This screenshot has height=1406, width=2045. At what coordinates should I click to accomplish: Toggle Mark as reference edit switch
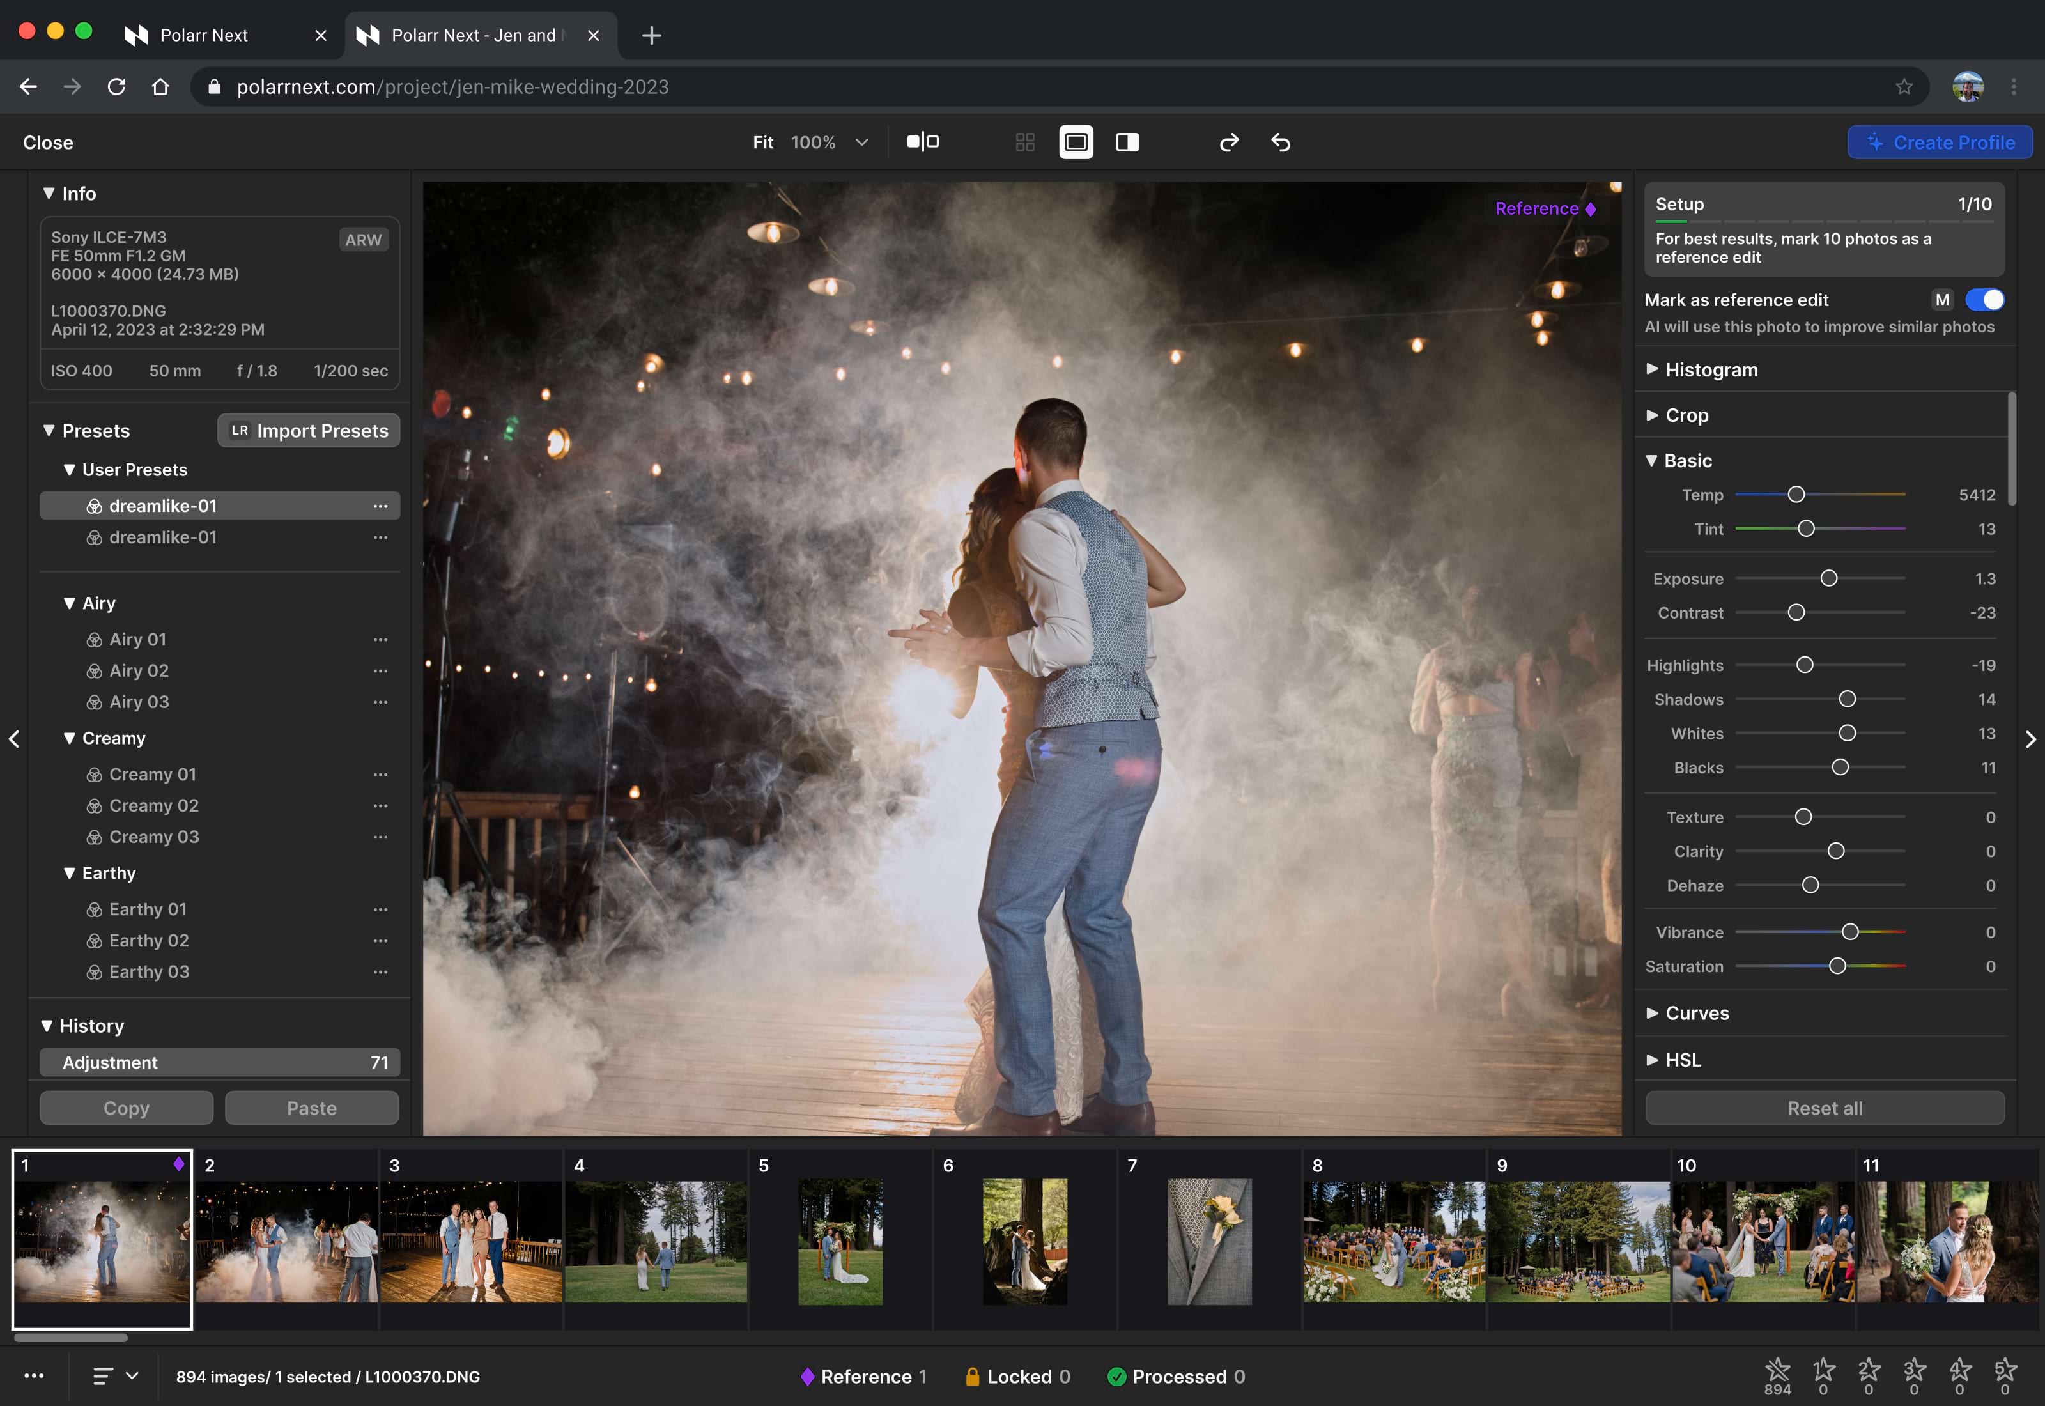pos(1984,300)
